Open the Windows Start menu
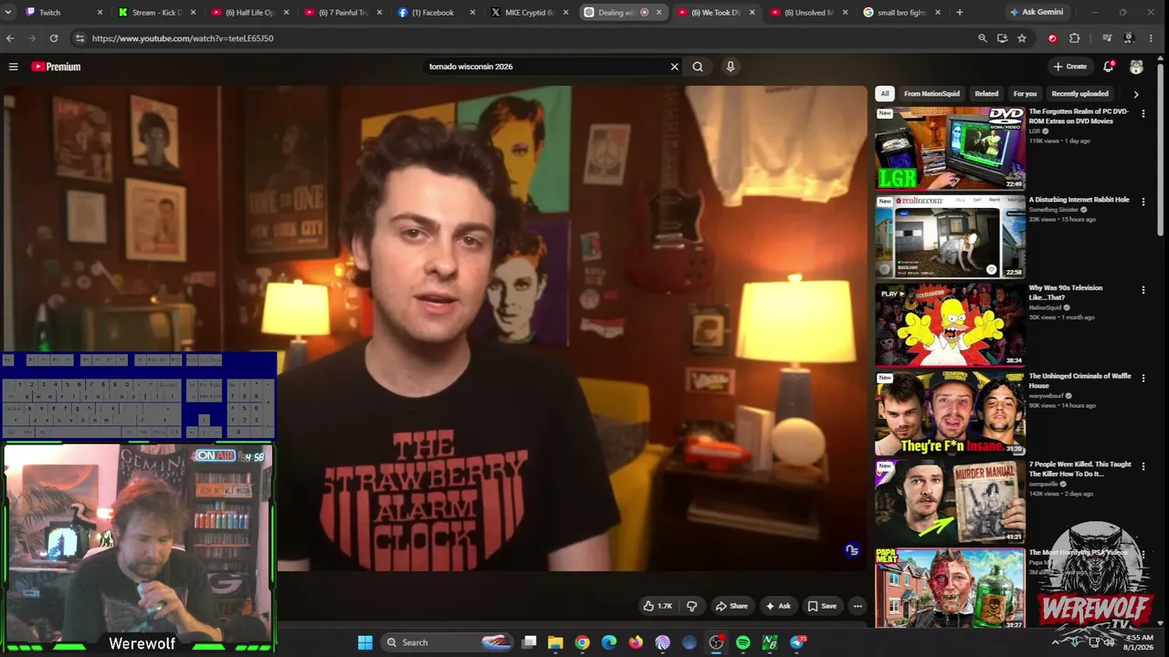Image resolution: width=1169 pixels, height=657 pixels. (x=365, y=642)
